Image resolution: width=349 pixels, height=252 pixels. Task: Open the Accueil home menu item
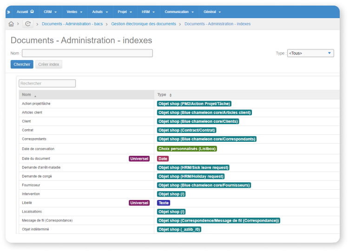pyautogui.click(x=25, y=12)
